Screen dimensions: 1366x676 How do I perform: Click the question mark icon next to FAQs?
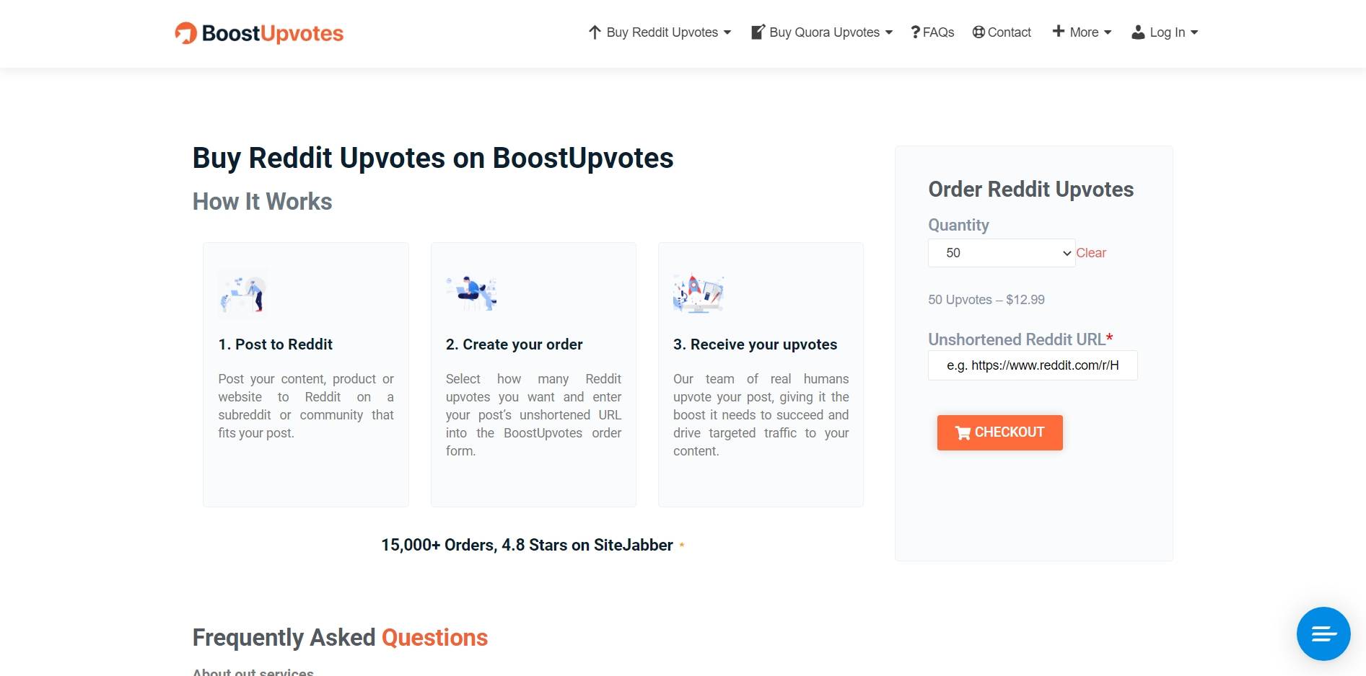tap(915, 32)
